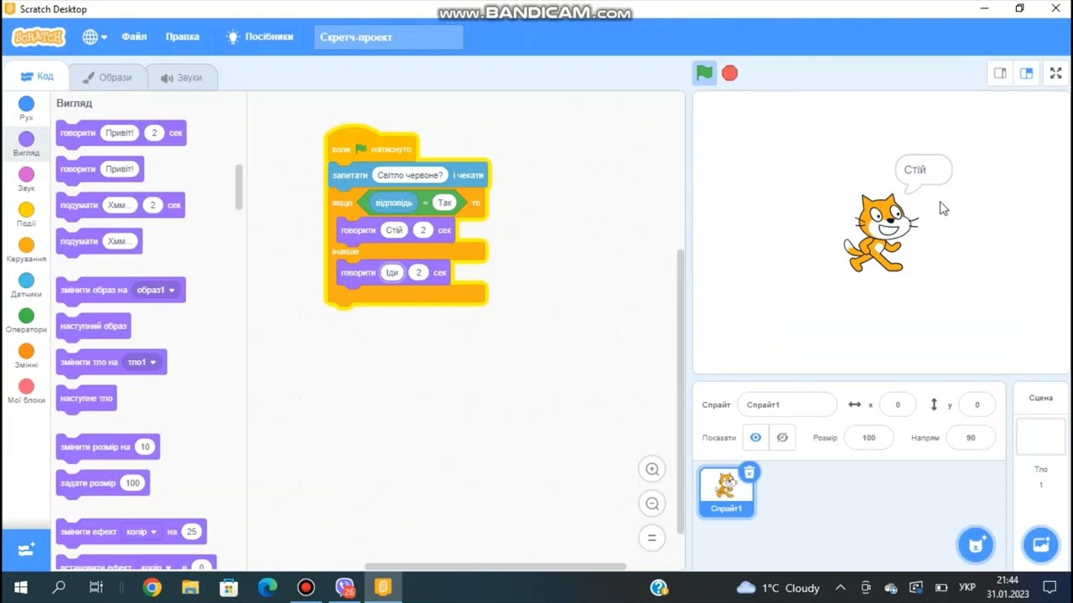The width and height of the screenshot is (1073, 603).
Task: Show the sprite with eye icon
Action: point(755,437)
